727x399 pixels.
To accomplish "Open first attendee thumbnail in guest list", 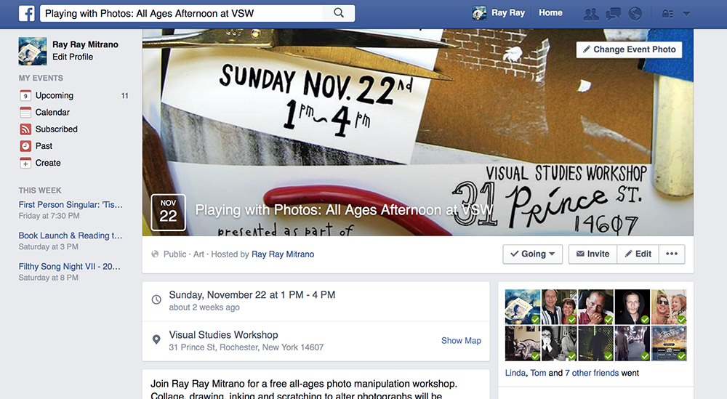I will [523, 307].
